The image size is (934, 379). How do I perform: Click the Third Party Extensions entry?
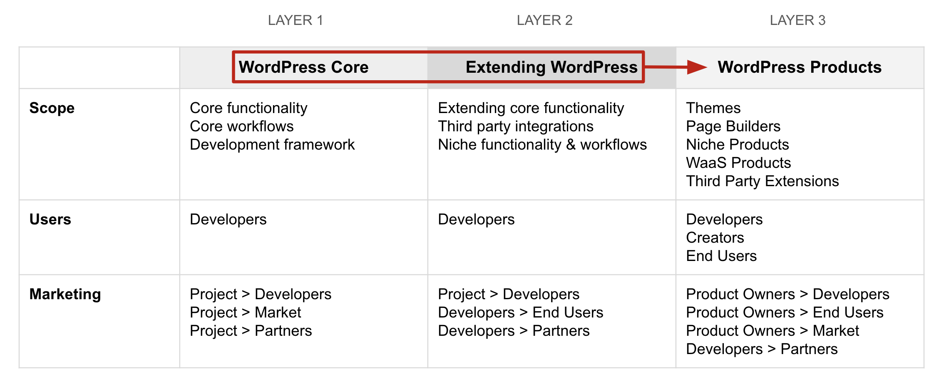click(763, 181)
